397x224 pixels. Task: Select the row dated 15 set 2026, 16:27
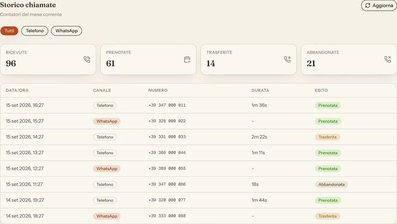click(x=198, y=105)
